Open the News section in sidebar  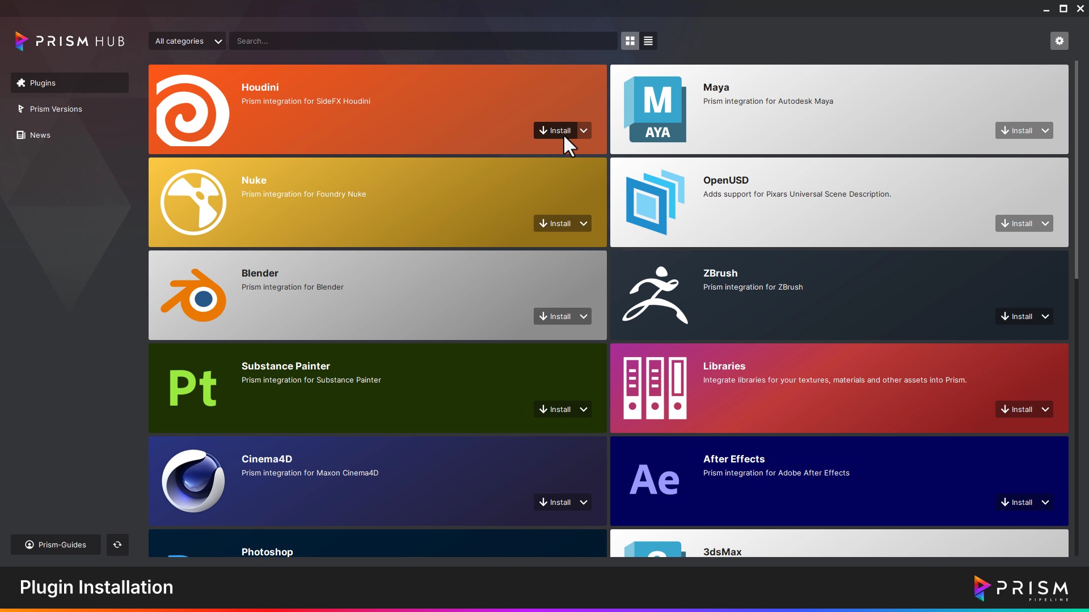[70, 135]
